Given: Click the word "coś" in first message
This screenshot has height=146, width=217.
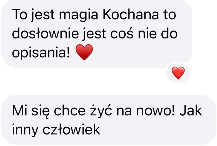Looking at the screenshot, I should click(122, 34).
